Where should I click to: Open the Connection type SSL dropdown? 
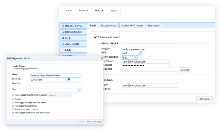(136, 57)
